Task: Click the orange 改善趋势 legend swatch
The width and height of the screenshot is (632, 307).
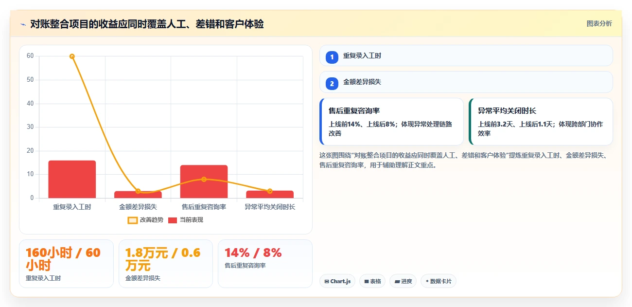Action: coord(132,220)
